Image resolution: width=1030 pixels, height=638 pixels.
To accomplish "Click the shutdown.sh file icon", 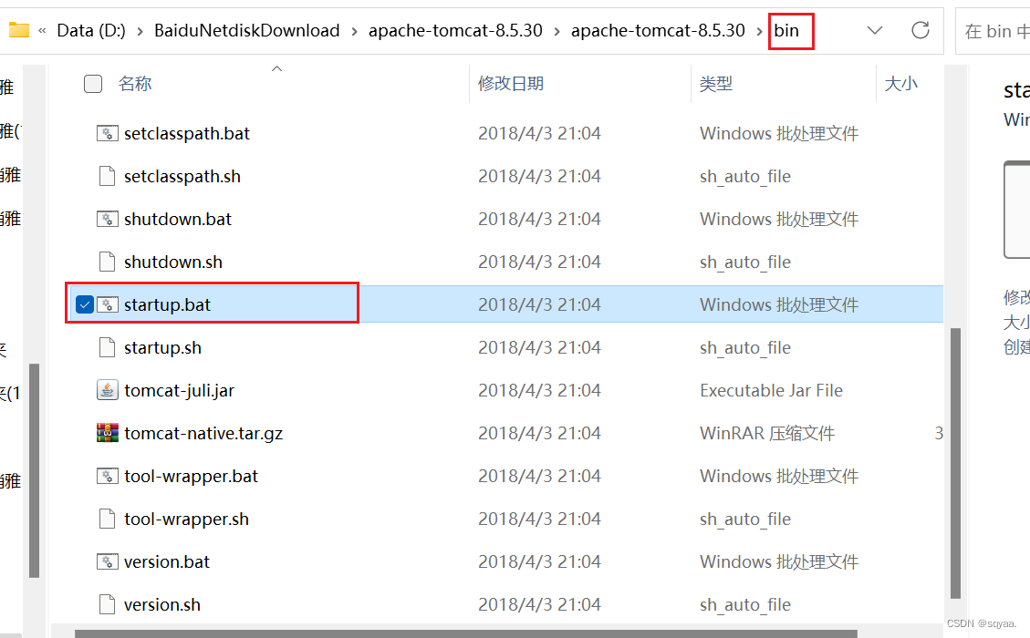I will 107,262.
